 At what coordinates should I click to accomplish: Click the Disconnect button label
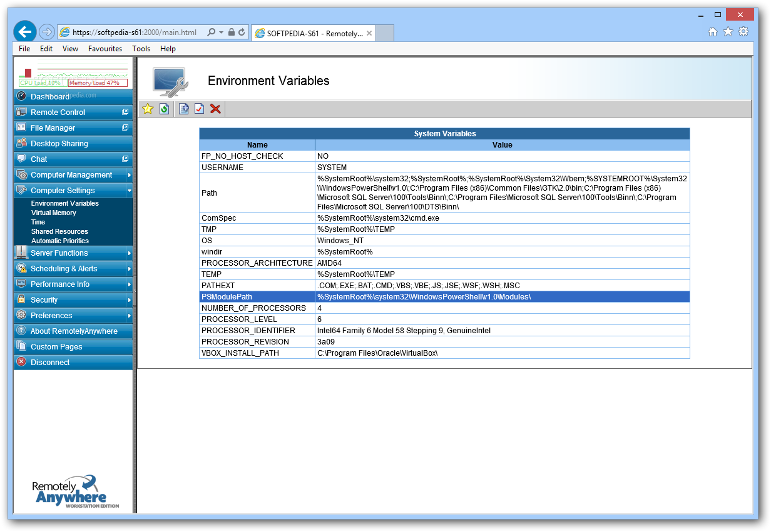[x=50, y=363]
